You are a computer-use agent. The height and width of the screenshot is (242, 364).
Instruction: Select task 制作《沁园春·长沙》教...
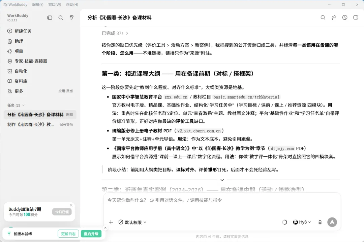40,125
